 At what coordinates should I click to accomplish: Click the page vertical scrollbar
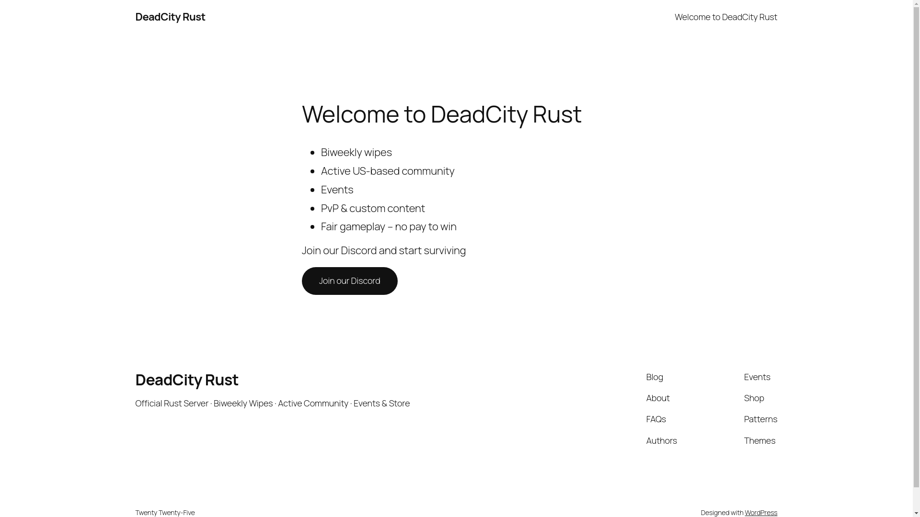[916, 258]
